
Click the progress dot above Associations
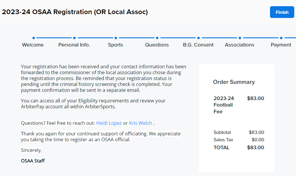240,38
